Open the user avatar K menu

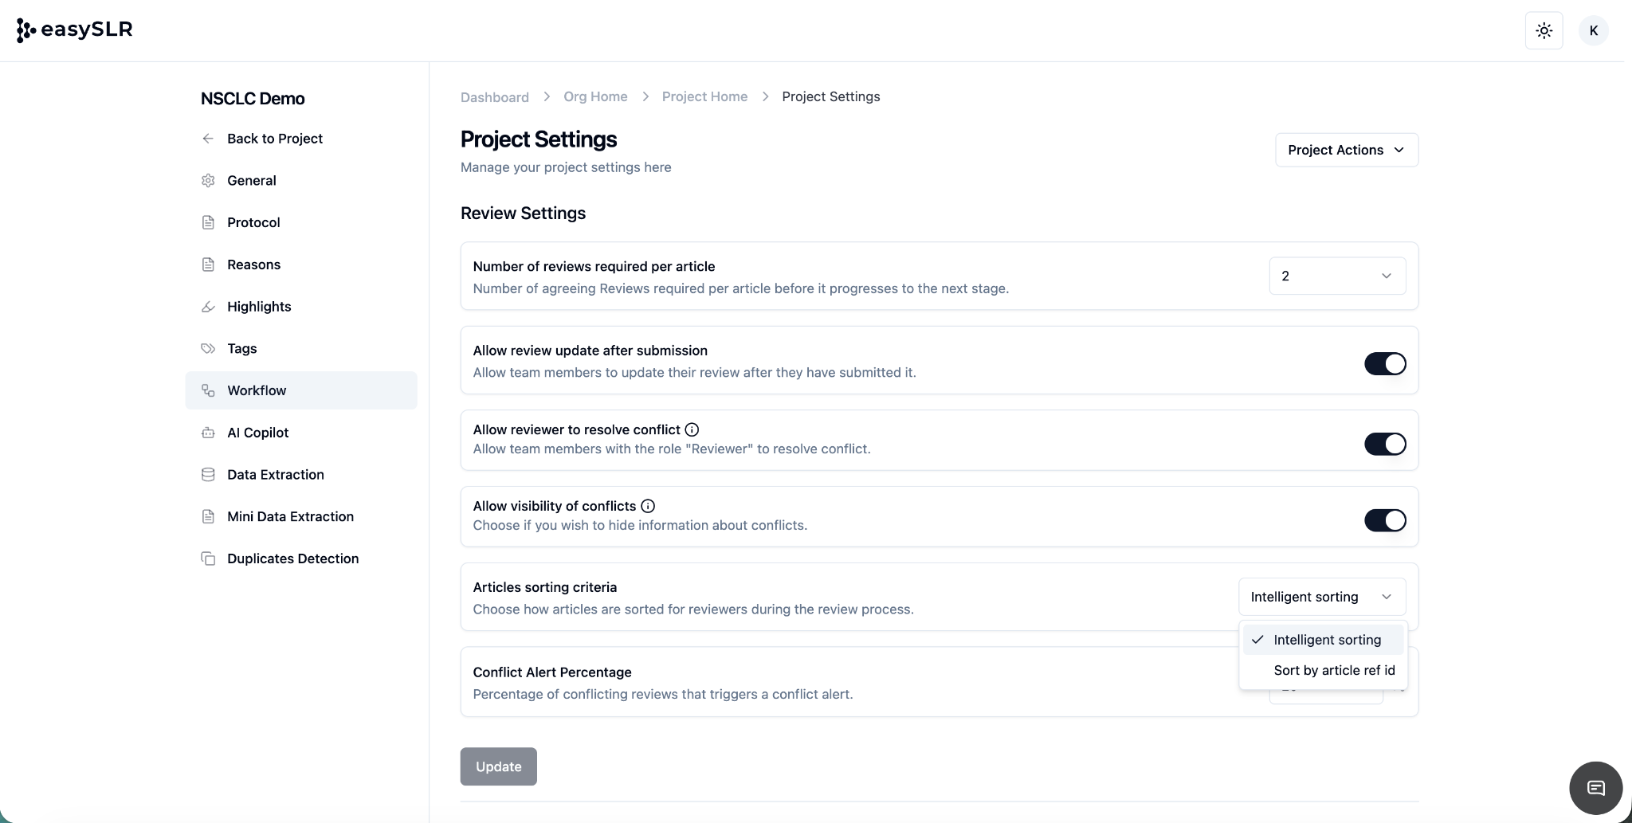[1593, 31]
